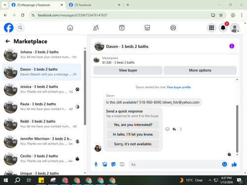
Task: Reload the page with the refresh icon
Action: point(23,15)
